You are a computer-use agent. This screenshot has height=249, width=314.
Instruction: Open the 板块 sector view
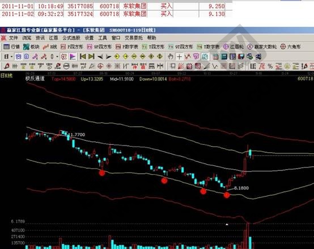[x=31, y=47]
